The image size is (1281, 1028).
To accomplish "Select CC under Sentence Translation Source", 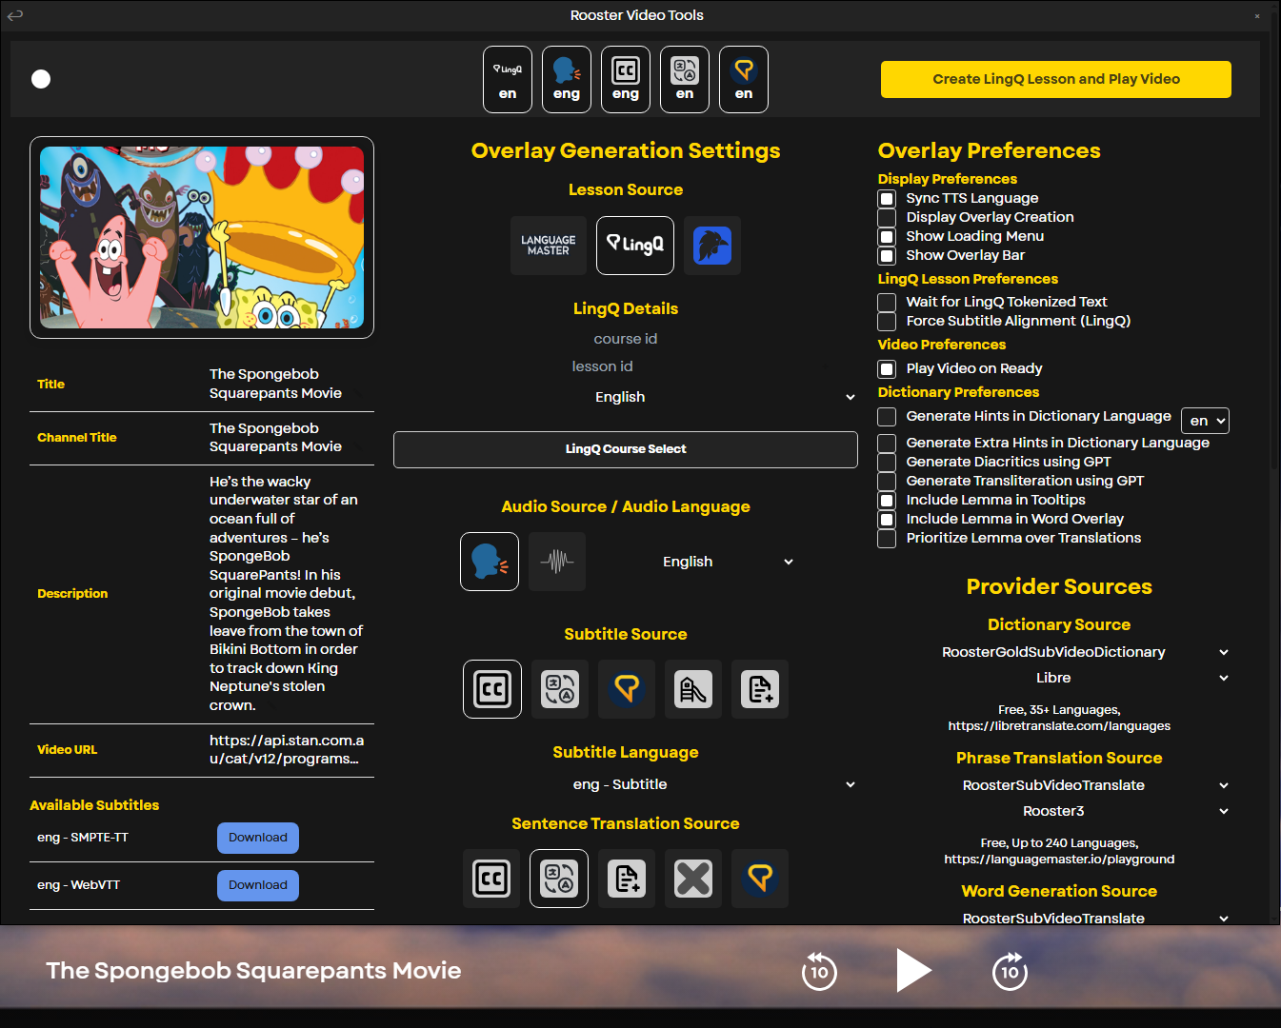I will [491, 879].
